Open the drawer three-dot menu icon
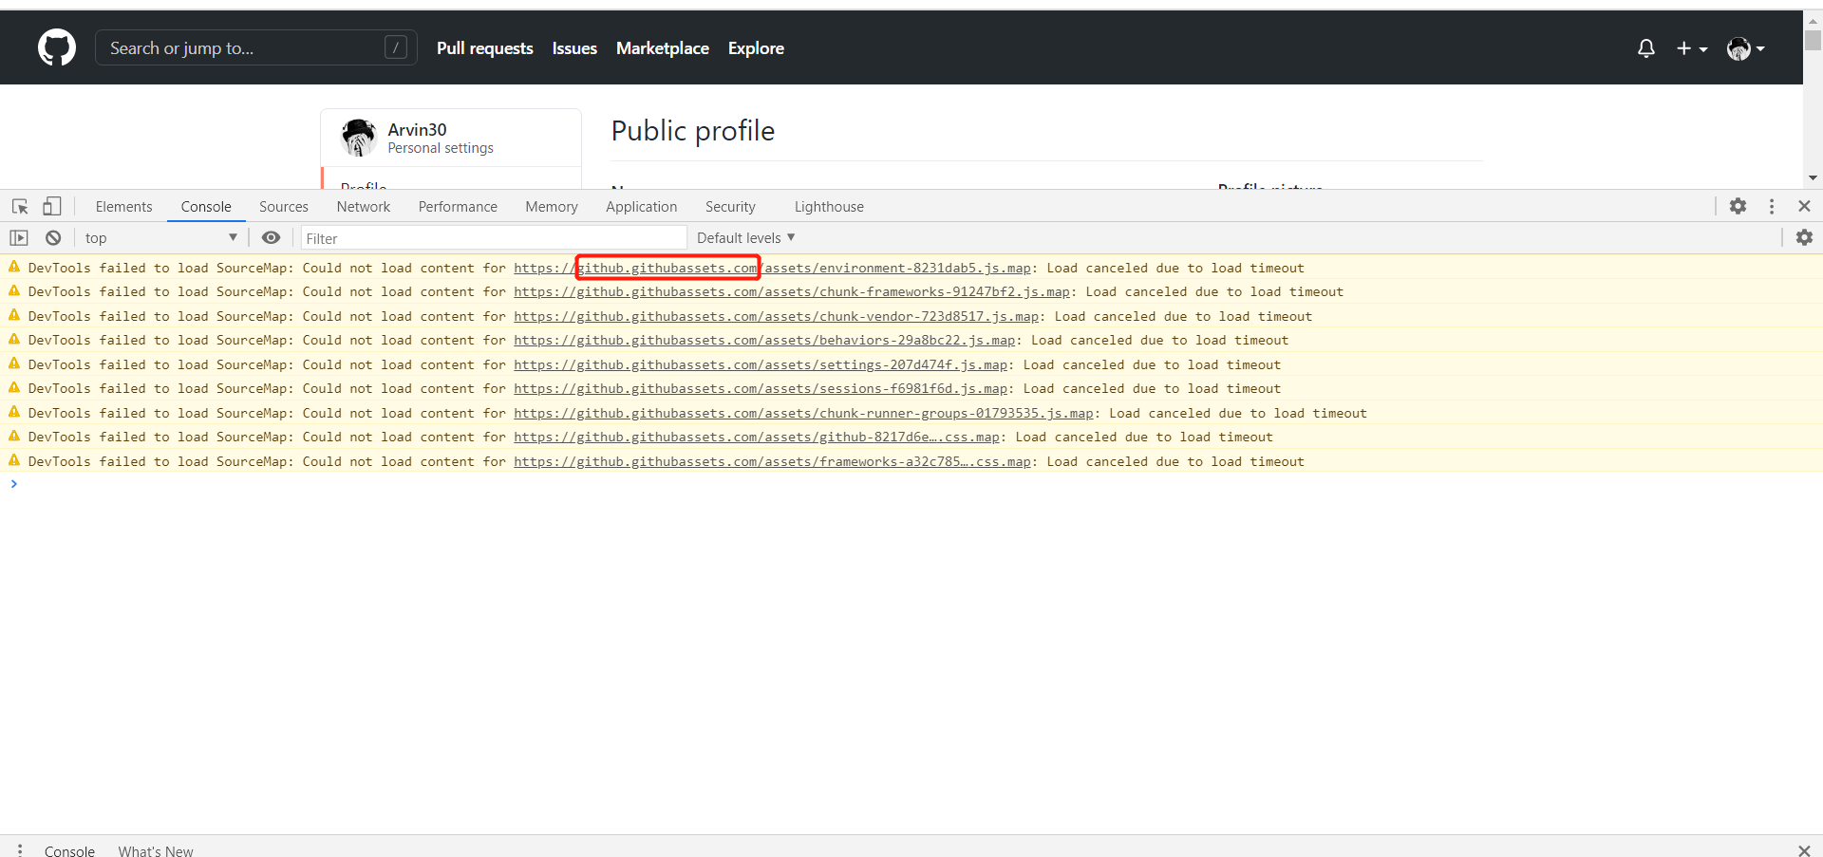The width and height of the screenshot is (1823, 857). click(20, 850)
